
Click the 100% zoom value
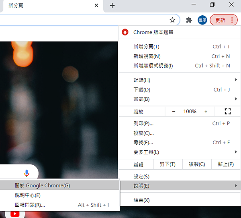[x=190, y=111]
